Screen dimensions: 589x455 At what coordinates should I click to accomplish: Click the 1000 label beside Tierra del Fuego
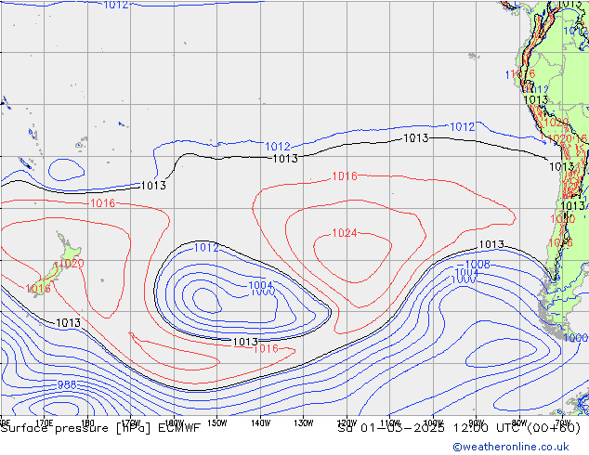576,338
